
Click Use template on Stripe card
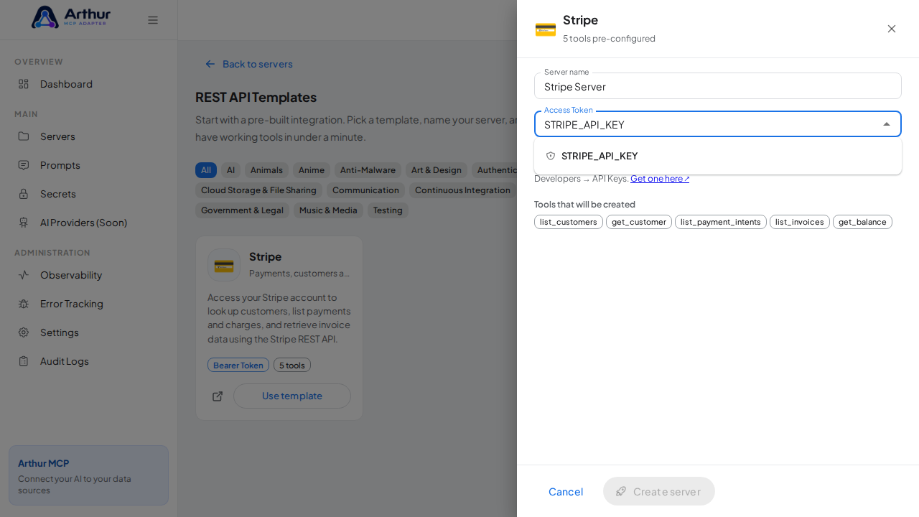(x=292, y=396)
